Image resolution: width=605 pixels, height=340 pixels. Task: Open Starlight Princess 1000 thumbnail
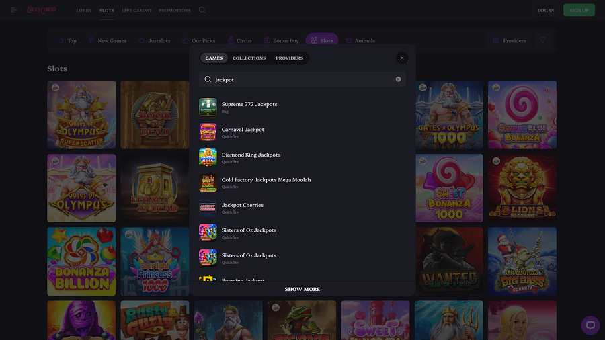tap(155, 261)
